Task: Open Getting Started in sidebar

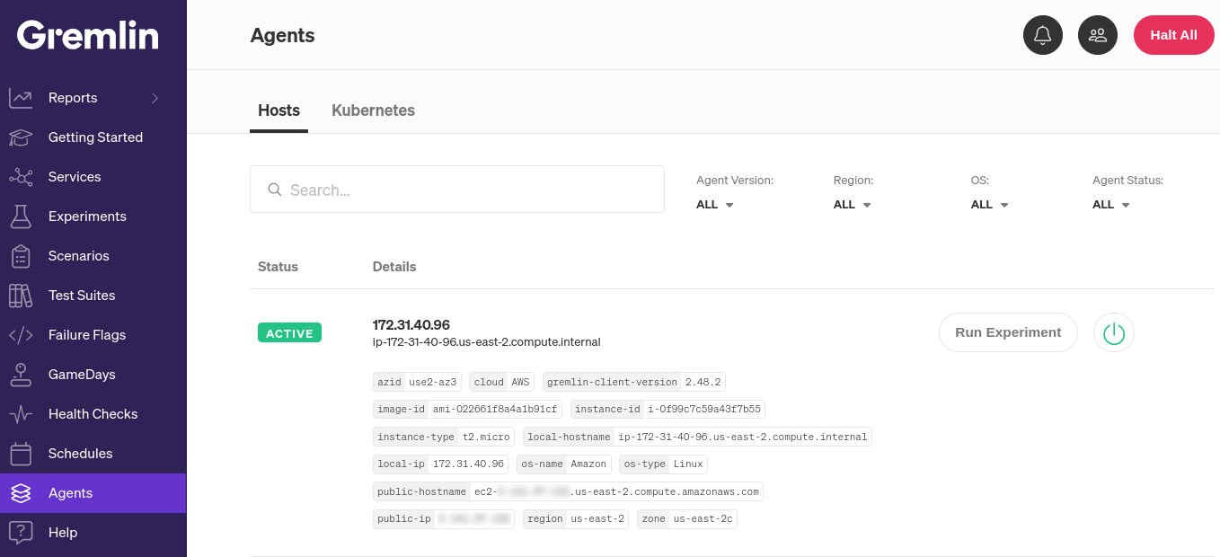Action: [x=93, y=137]
